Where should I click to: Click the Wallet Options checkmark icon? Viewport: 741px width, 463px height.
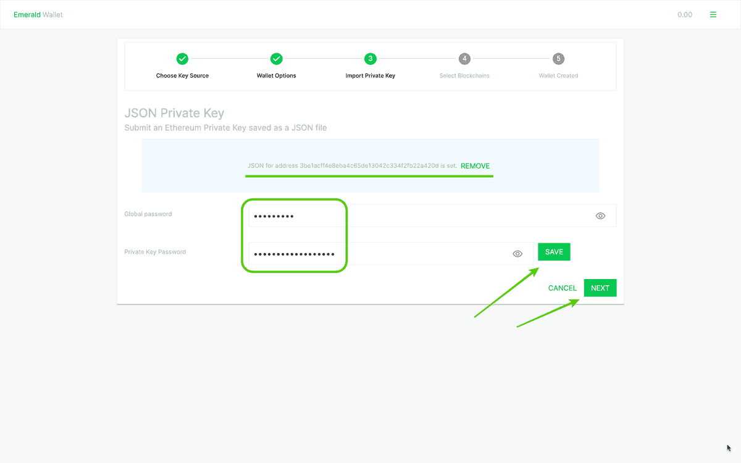pyautogui.click(x=277, y=59)
